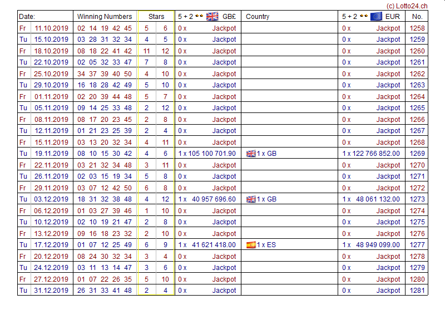Click the UK flag in GB£ header
This screenshot has width=445, height=334.
[x=212, y=16]
